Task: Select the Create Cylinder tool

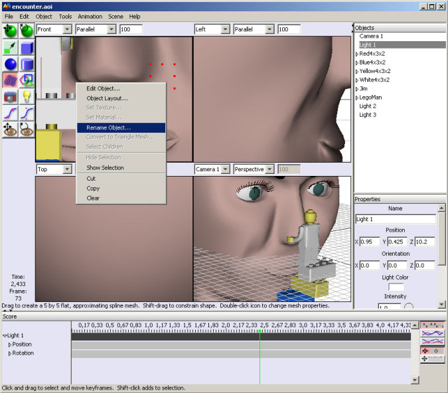Action: tap(27, 64)
